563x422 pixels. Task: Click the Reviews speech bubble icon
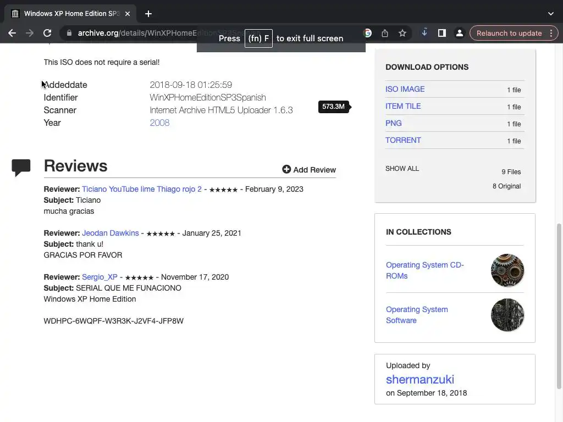pyautogui.click(x=21, y=168)
